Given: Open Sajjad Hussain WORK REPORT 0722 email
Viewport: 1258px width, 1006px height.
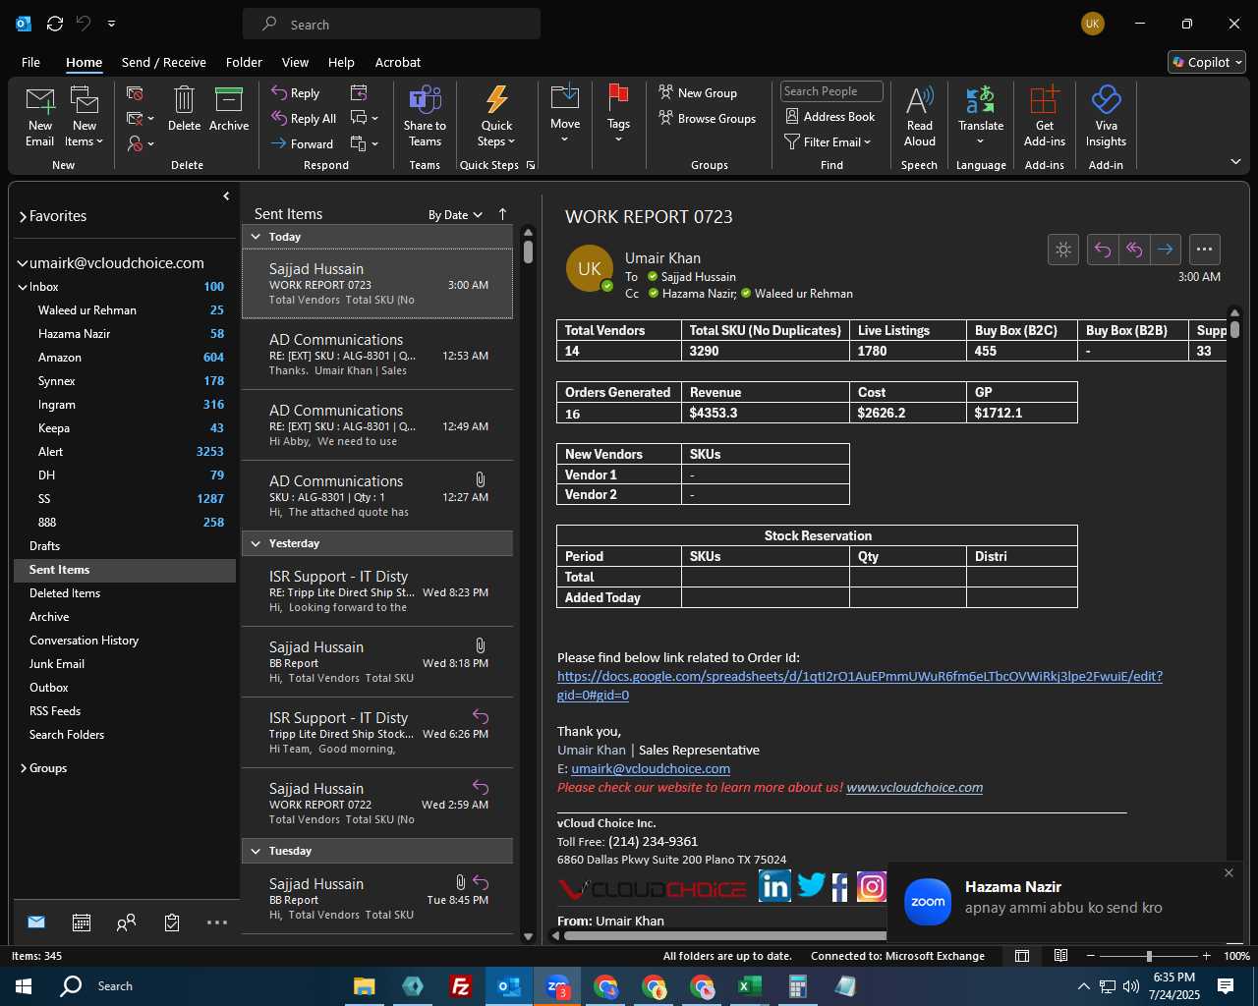Looking at the screenshot, I should pyautogui.click(x=377, y=804).
